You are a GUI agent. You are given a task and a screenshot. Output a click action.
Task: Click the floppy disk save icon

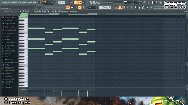tap(160, 2)
